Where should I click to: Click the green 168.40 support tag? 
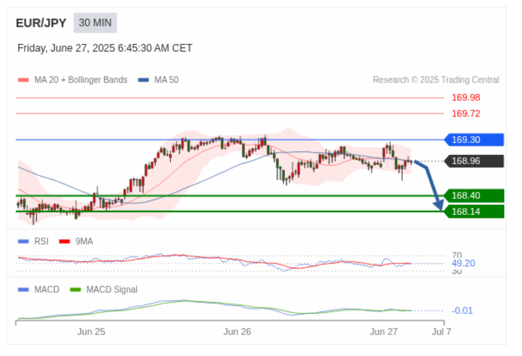coord(474,195)
